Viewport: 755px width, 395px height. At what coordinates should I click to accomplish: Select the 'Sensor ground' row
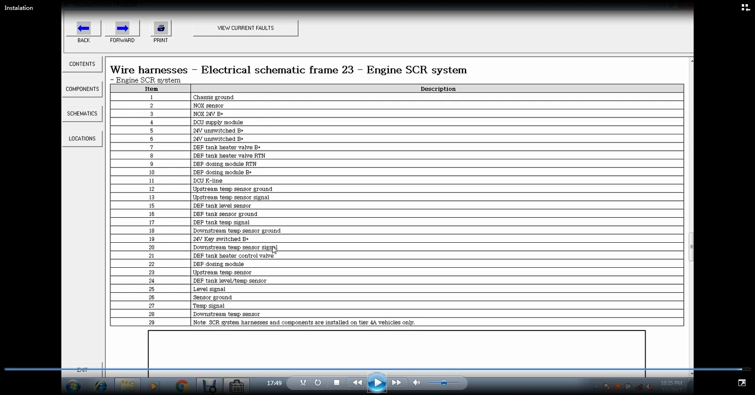[397, 297]
